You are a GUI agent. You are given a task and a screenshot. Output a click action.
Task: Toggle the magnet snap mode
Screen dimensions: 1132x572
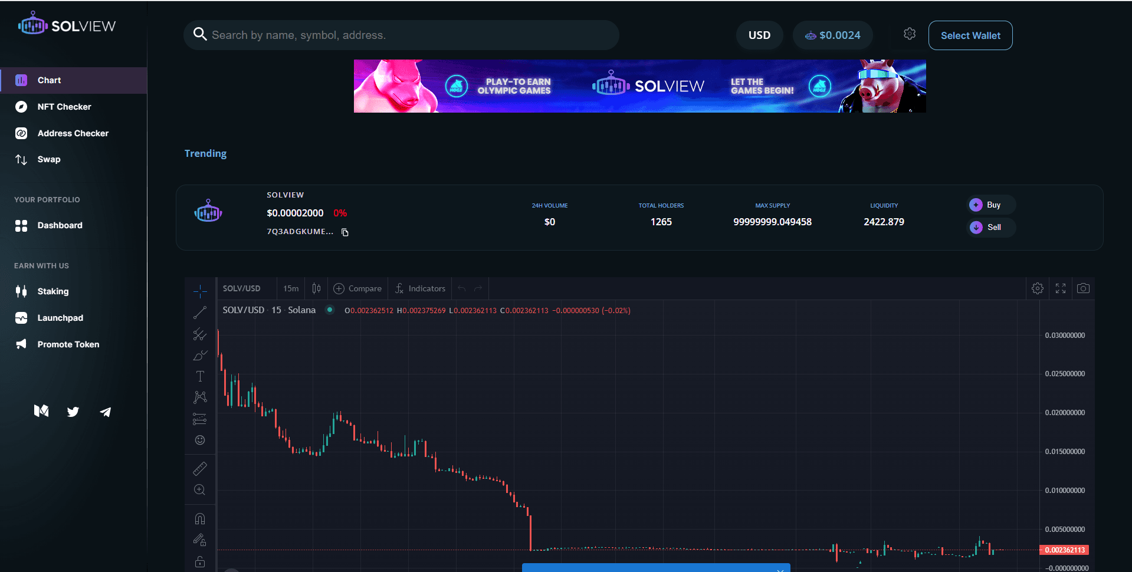[x=200, y=519]
